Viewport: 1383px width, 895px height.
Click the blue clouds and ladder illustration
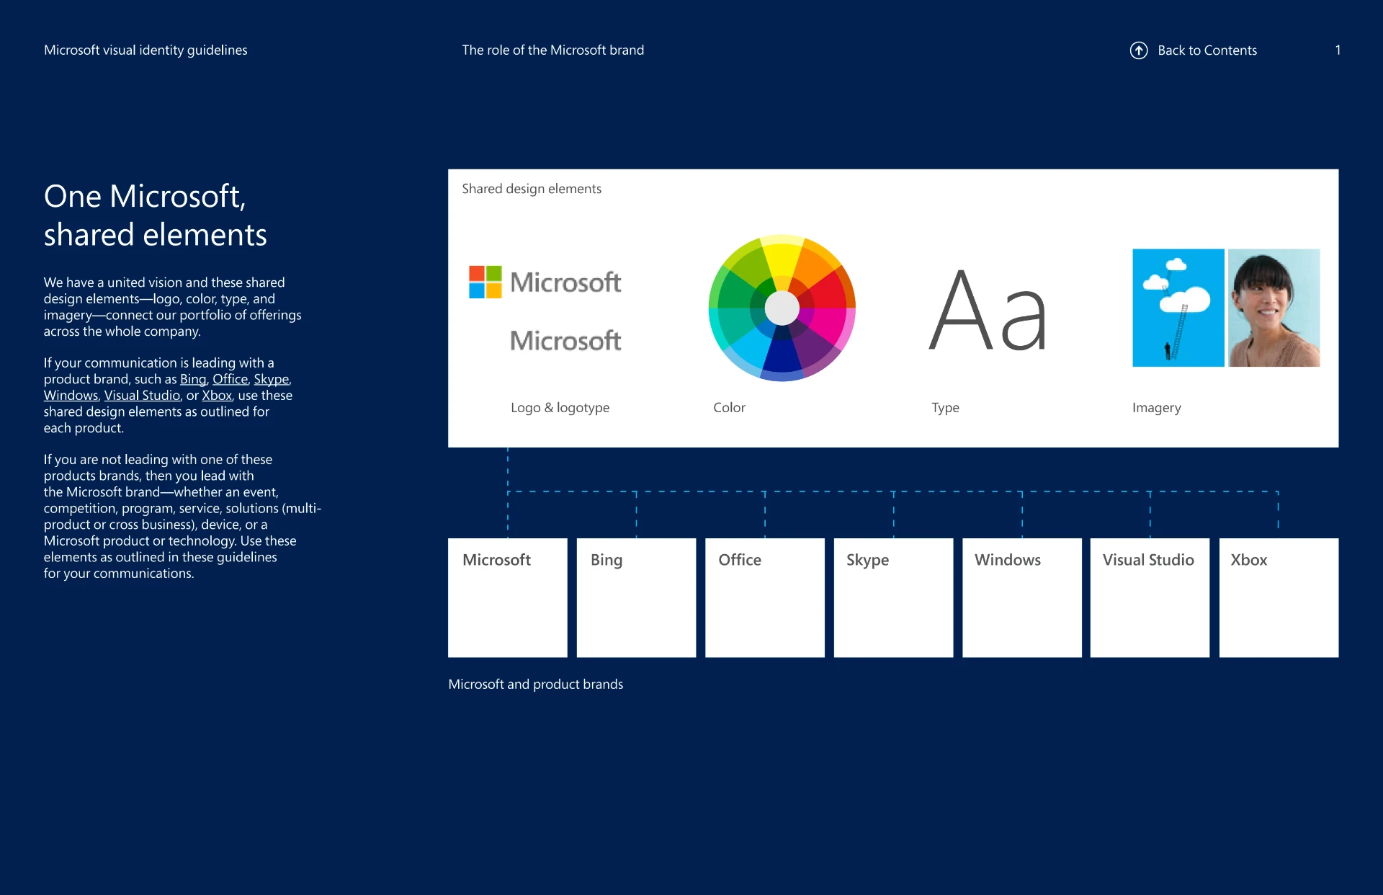(x=1178, y=308)
